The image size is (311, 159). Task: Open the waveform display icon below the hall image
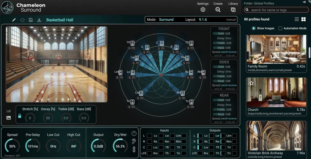click(9, 110)
